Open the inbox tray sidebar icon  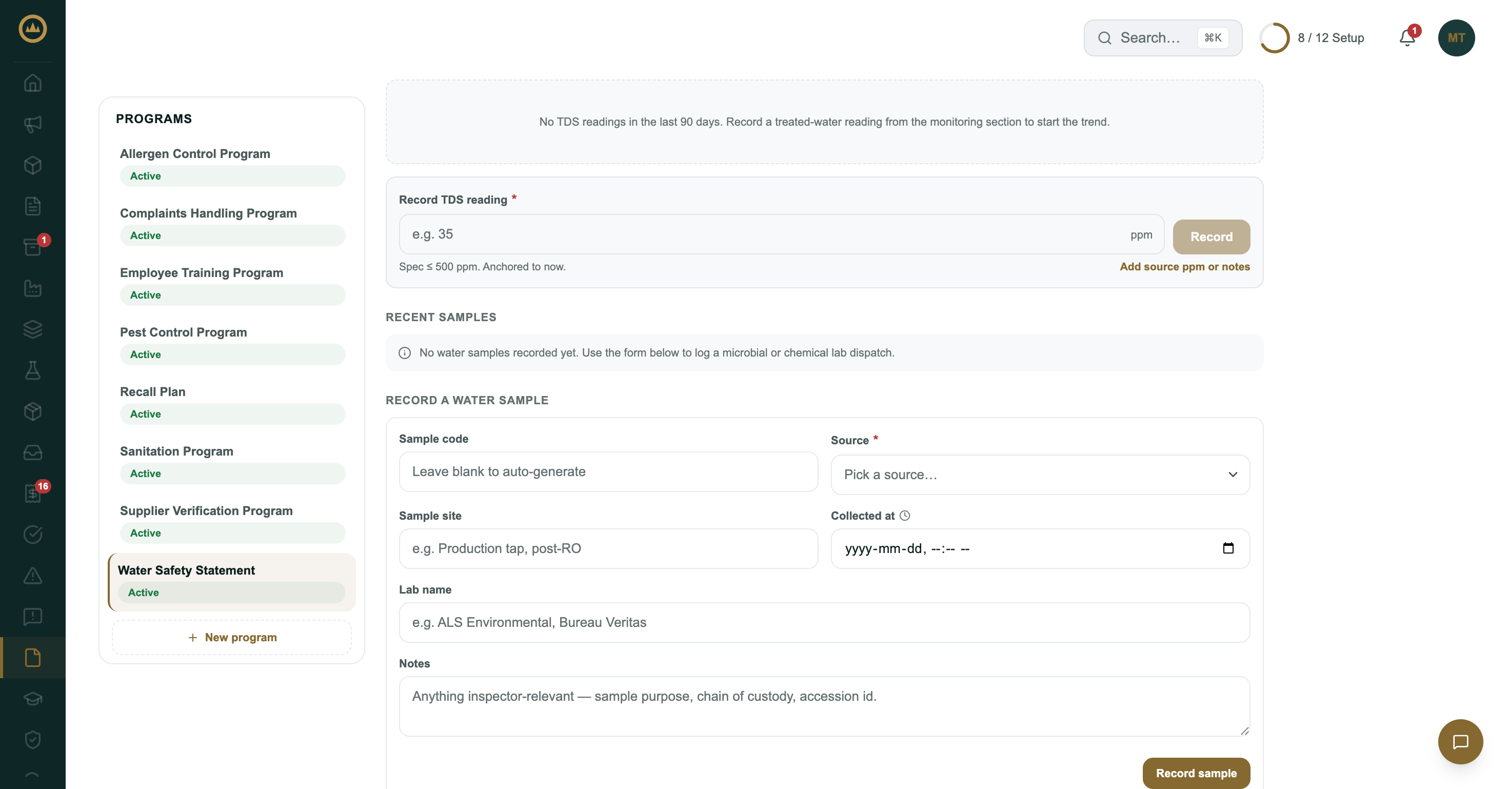(33, 452)
